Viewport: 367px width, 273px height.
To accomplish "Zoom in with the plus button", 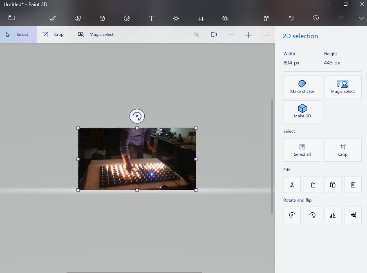I will pos(248,35).
